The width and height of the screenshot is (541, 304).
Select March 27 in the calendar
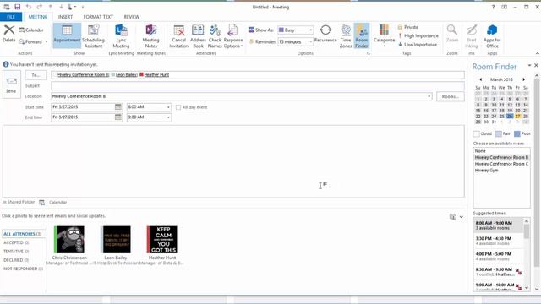pyautogui.click(x=517, y=117)
